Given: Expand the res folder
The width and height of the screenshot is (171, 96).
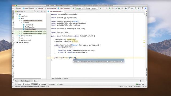Looking at the screenshot, I should (x=17, y=38).
